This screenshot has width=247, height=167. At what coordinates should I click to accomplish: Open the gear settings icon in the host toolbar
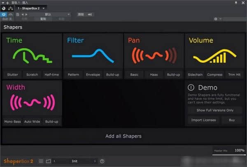pos(216,19)
